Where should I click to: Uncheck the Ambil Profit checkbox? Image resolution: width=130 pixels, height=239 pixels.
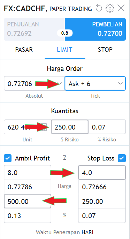click(x=8, y=158)
